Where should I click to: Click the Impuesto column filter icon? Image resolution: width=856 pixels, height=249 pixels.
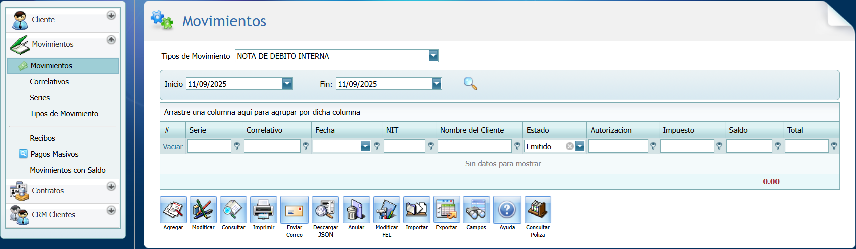coord(719,146)
